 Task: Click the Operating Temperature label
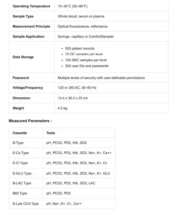coord(32,6)
